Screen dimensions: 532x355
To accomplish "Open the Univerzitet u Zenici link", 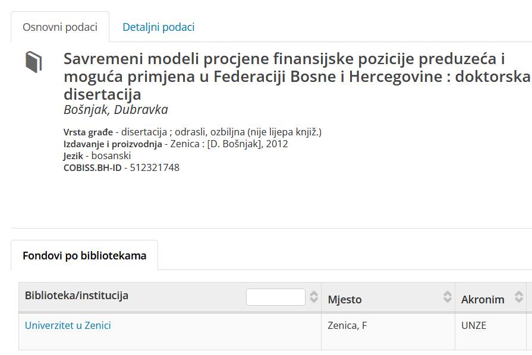I will (68, 325).
